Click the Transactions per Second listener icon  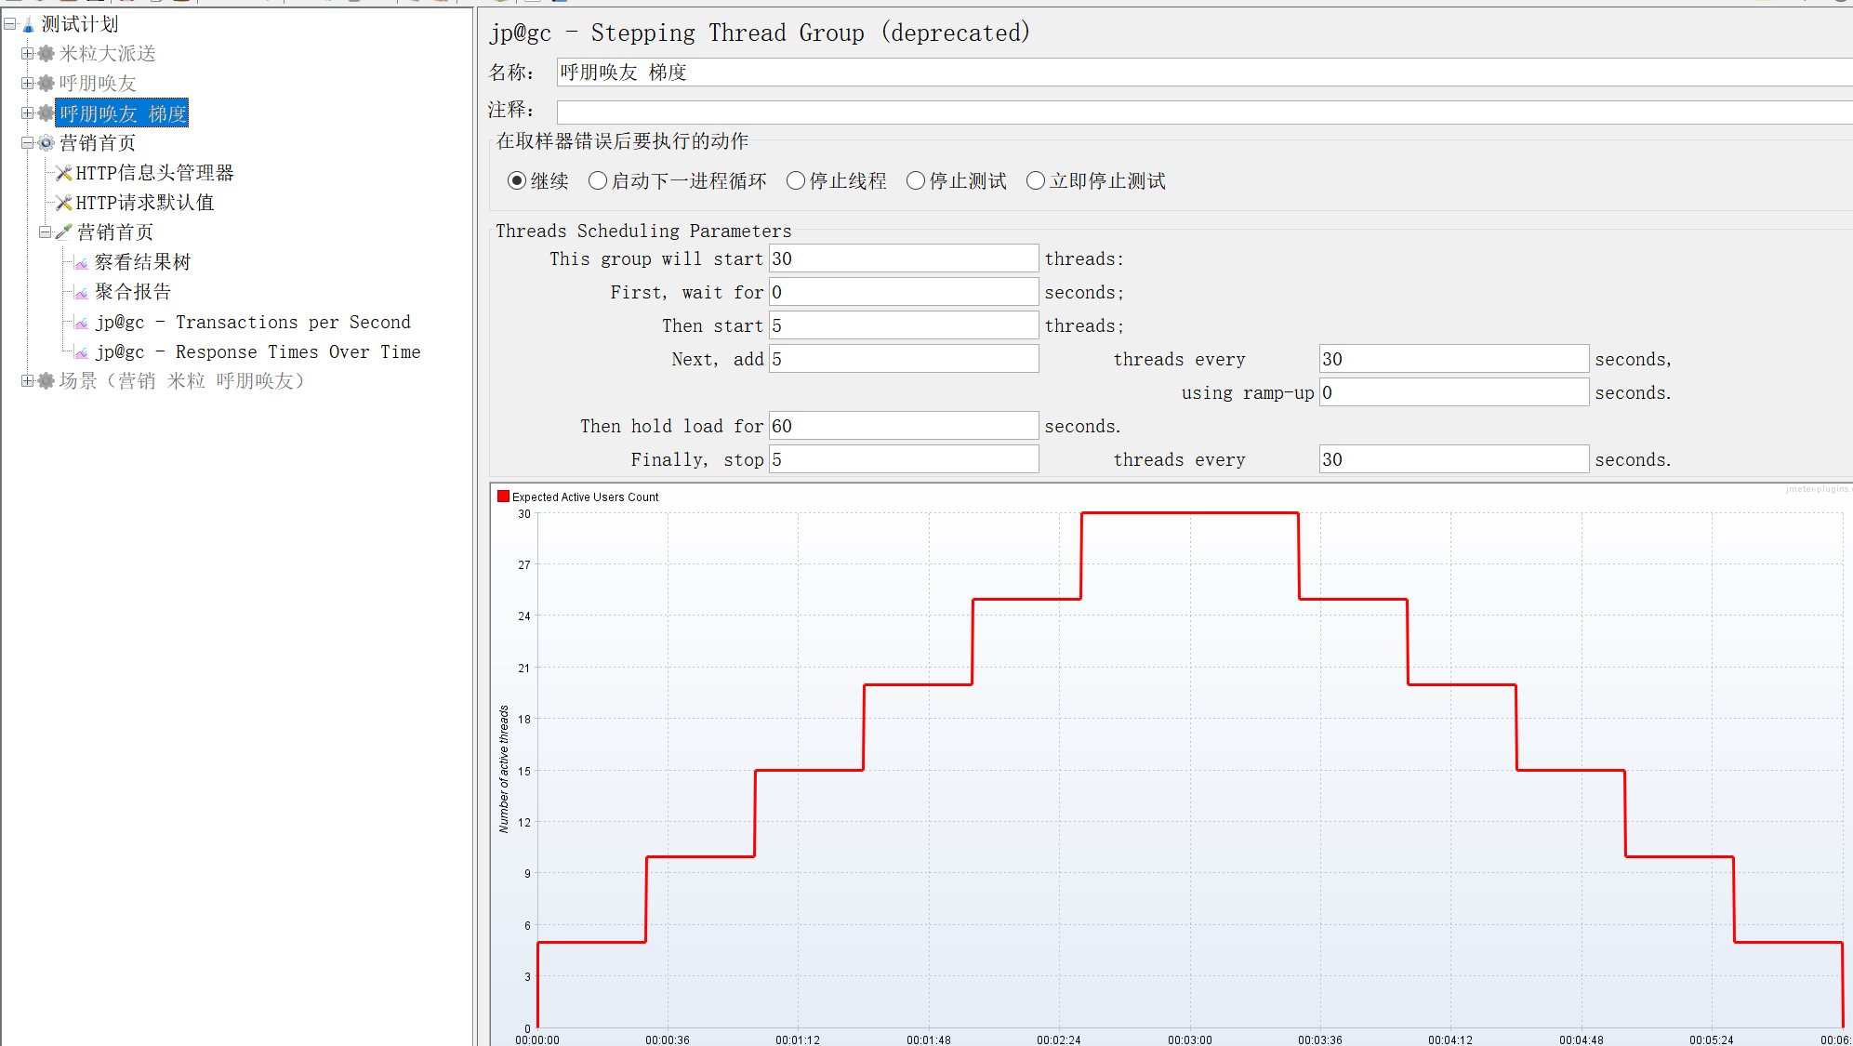[x=82, y=323]
